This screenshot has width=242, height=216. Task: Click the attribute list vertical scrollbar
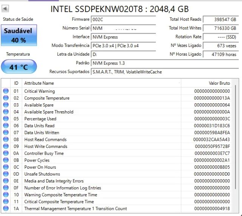[235, 137]
